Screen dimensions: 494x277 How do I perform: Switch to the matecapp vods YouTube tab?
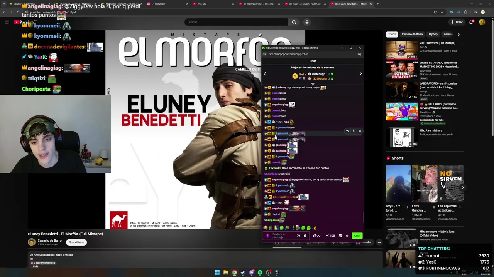point(259,4)
